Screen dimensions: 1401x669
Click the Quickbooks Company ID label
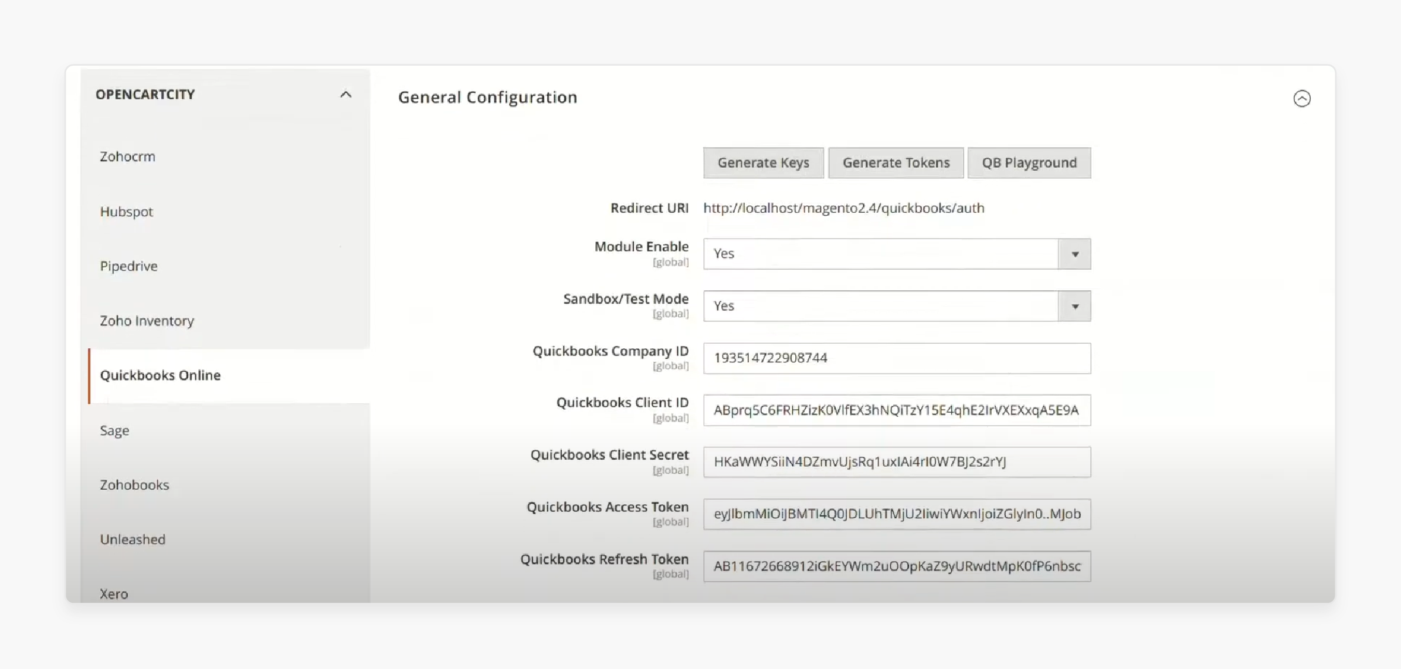point(610,351)
